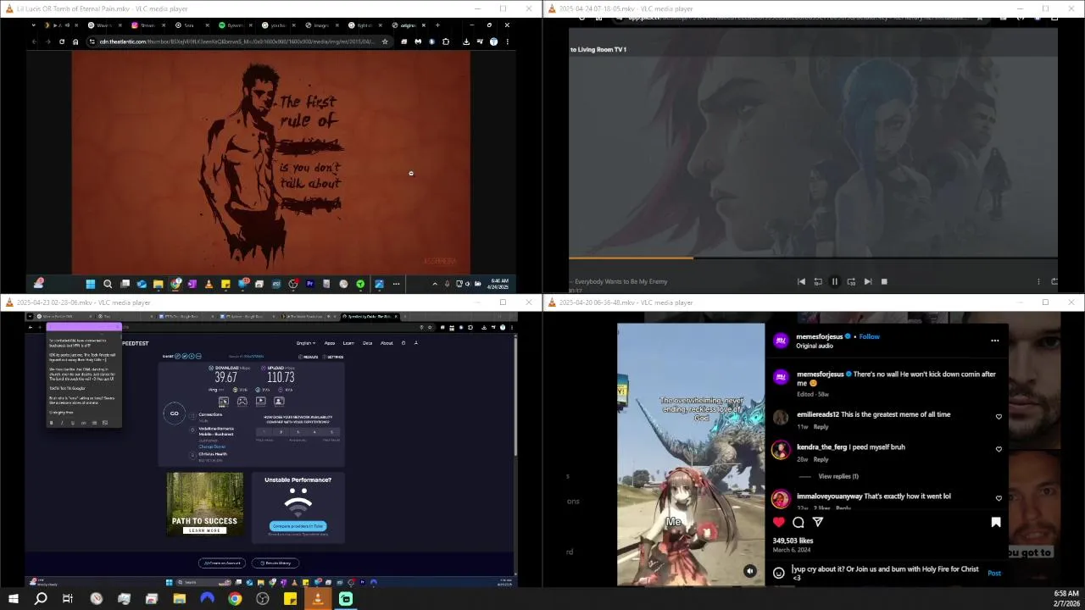Click Create an Account on Speedtest
Image resolution: width=1085 pixels, height=610 pixels.
click(221, 563)
